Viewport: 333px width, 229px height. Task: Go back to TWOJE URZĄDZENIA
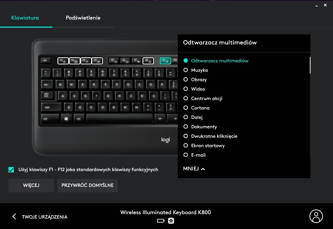[40, 217]
